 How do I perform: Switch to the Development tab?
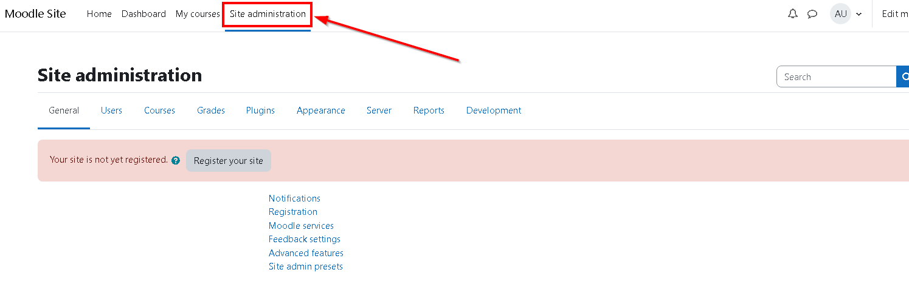[x=494, y=110]
